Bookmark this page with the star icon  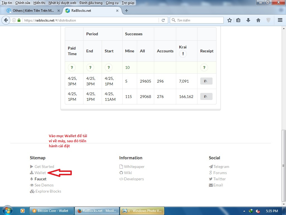click(x=230, y=20)
